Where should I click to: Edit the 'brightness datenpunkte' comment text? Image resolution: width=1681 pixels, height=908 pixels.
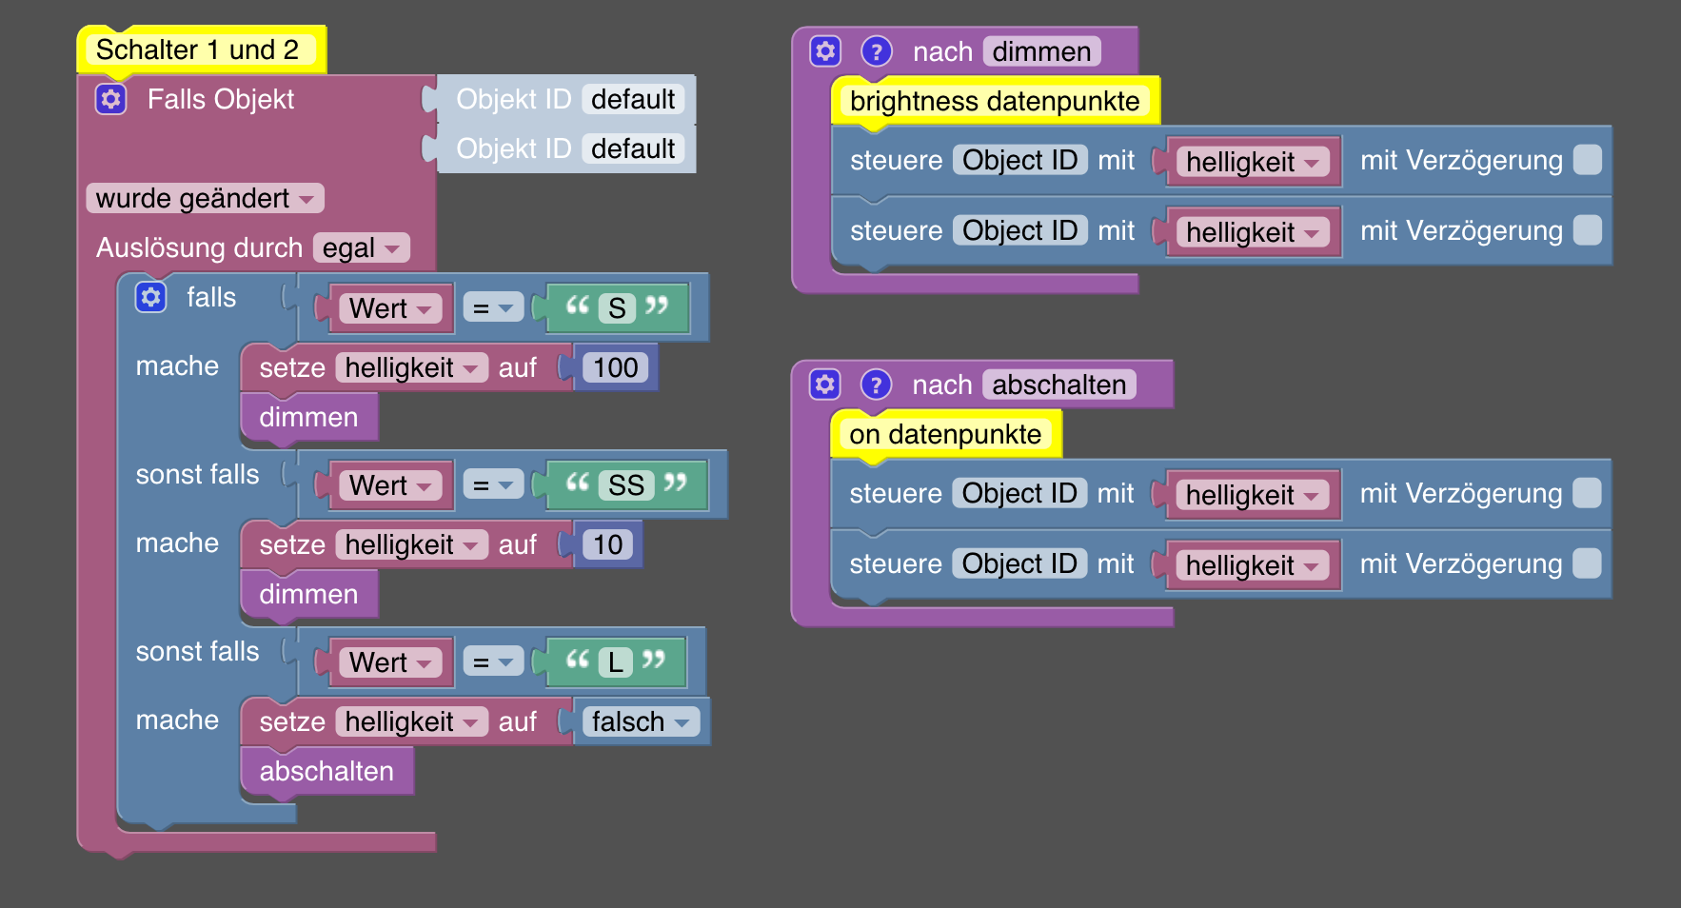(995, 101)
